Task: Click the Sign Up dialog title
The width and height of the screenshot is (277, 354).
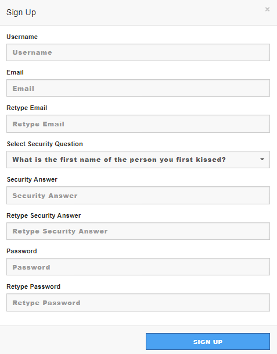Action: coord(21,12)
